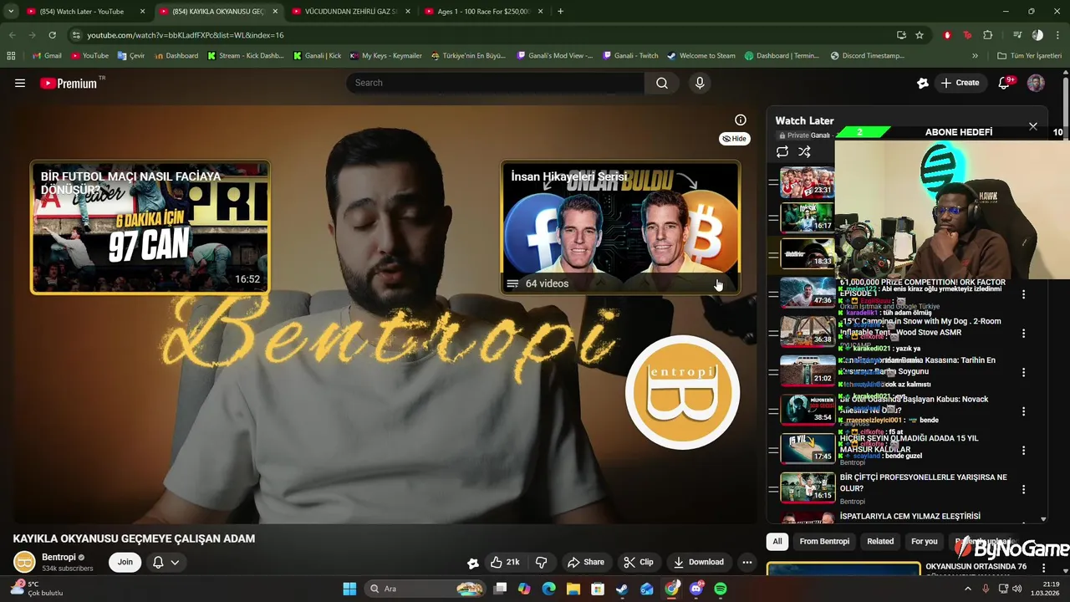This screenshot has height=602, width=1070.
Task: Open Tüm Yer İşaretleri bookmarks folder
Action: (x=1029, y=56)
